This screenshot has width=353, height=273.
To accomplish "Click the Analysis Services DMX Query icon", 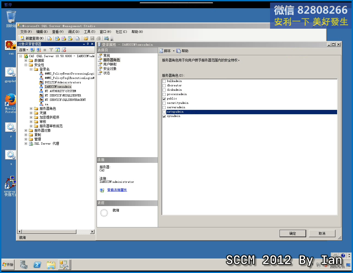I will [64, 38].
